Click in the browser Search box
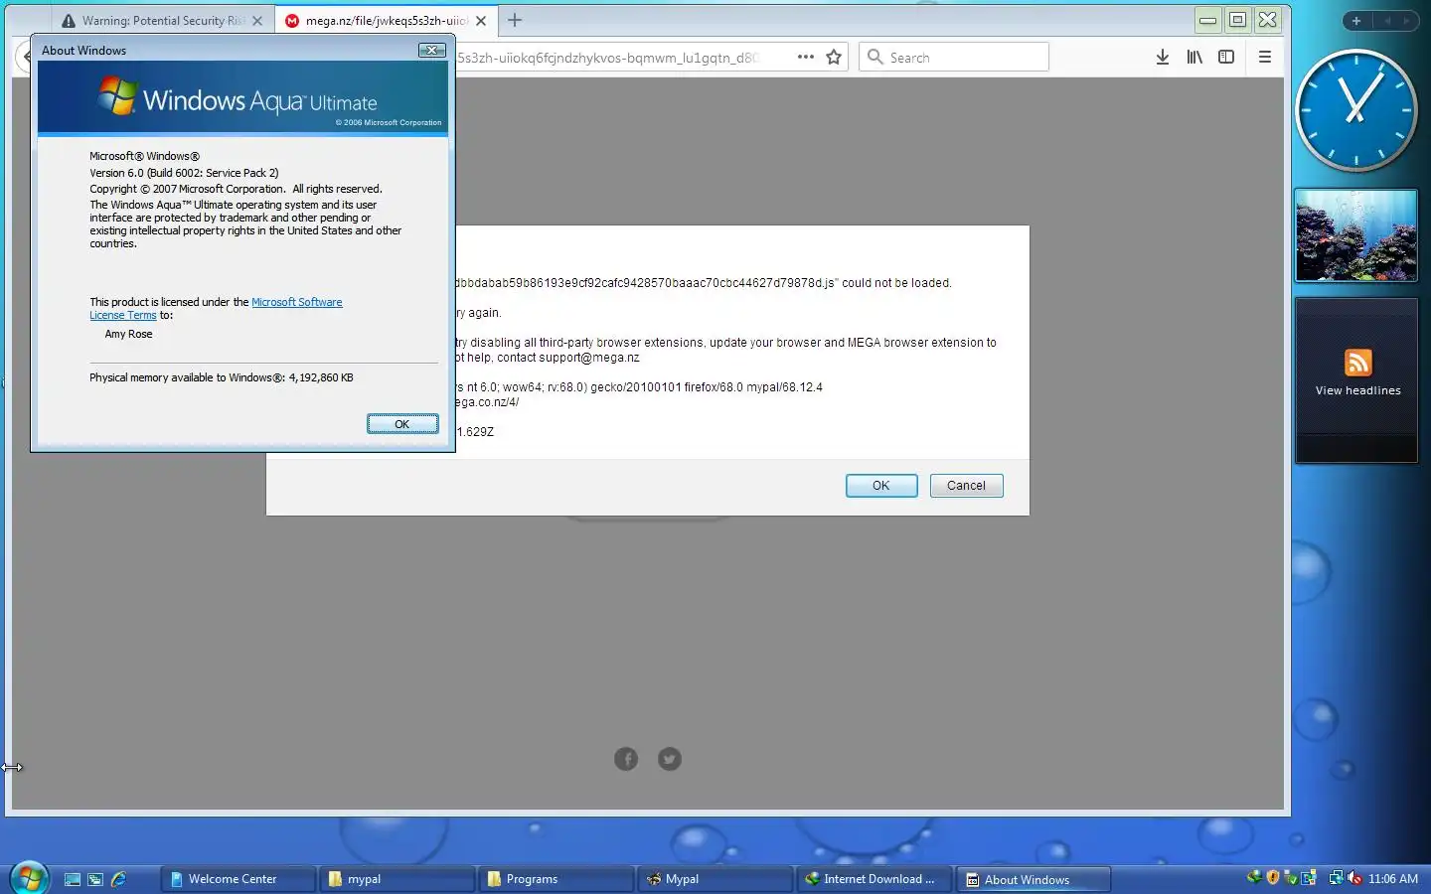This screenshot has height=894, width=1431. coord(954,57)
